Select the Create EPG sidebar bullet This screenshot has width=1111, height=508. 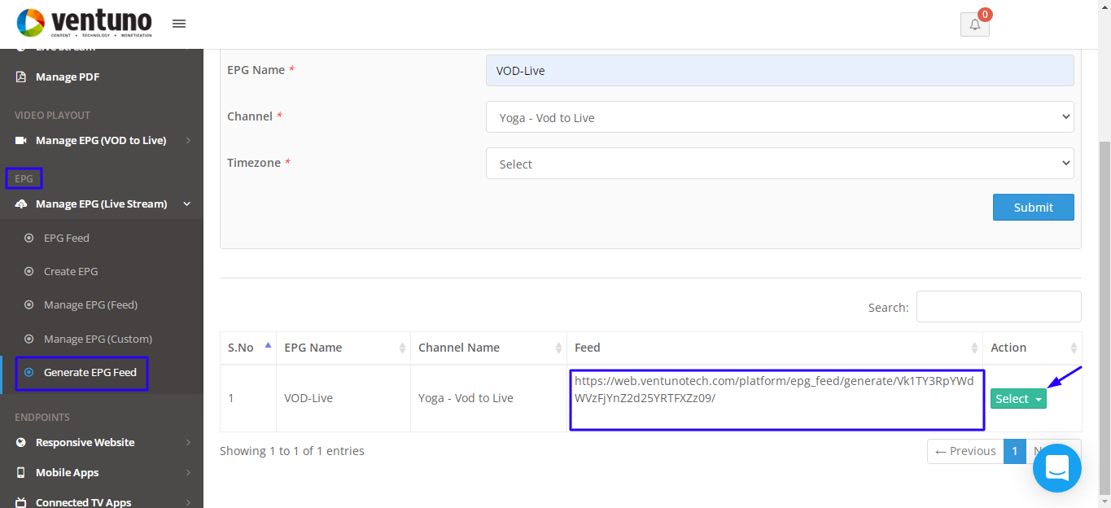(x=29, y=272)
